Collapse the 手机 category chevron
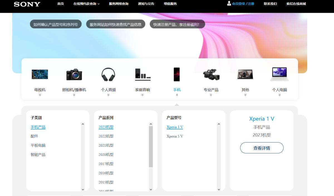Screen dimensions: 334x196 177,95
